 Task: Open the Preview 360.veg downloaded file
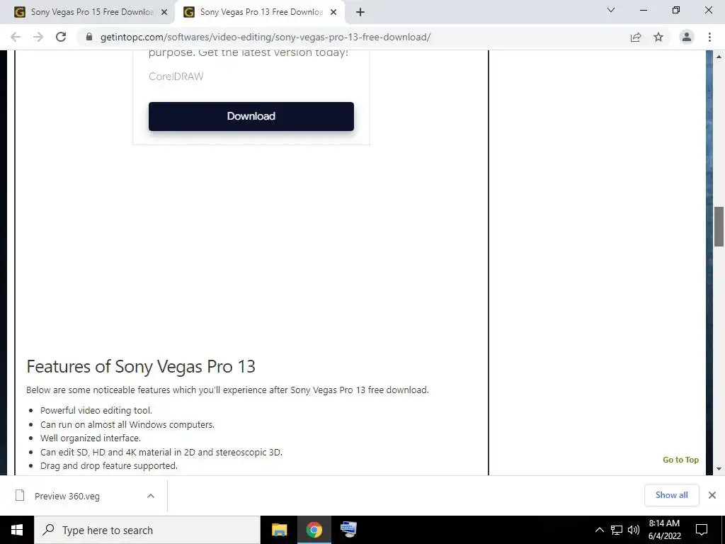[x=67, y=496]
